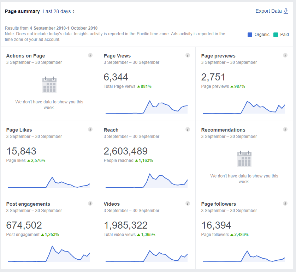Click the Export Data link
Screen dimensions: 296x272
pos(269,11)
